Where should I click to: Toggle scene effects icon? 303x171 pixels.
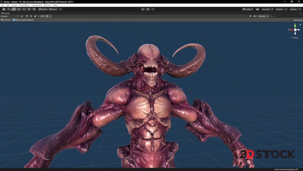point(35,16)
